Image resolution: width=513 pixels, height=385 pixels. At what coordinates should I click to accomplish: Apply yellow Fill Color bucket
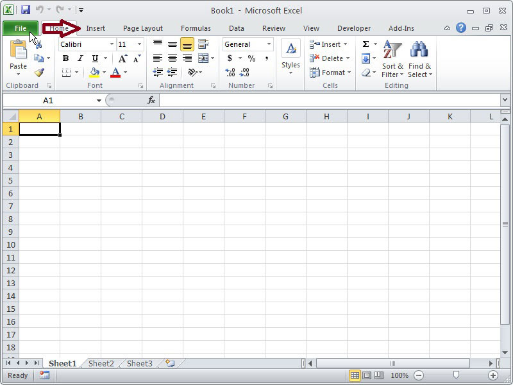click(94, 73)
